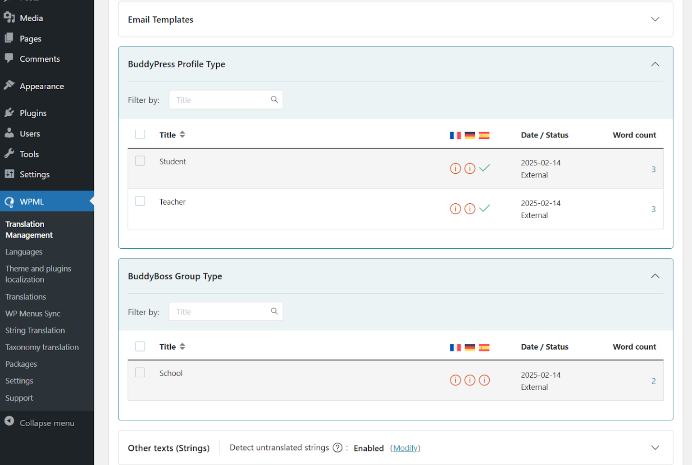
Task: Click inside the BuddyBoss Title filter field
Action: (x=216, y=311)
